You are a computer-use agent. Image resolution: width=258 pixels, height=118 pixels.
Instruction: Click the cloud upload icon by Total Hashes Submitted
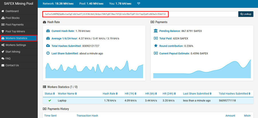click(48, 46)
